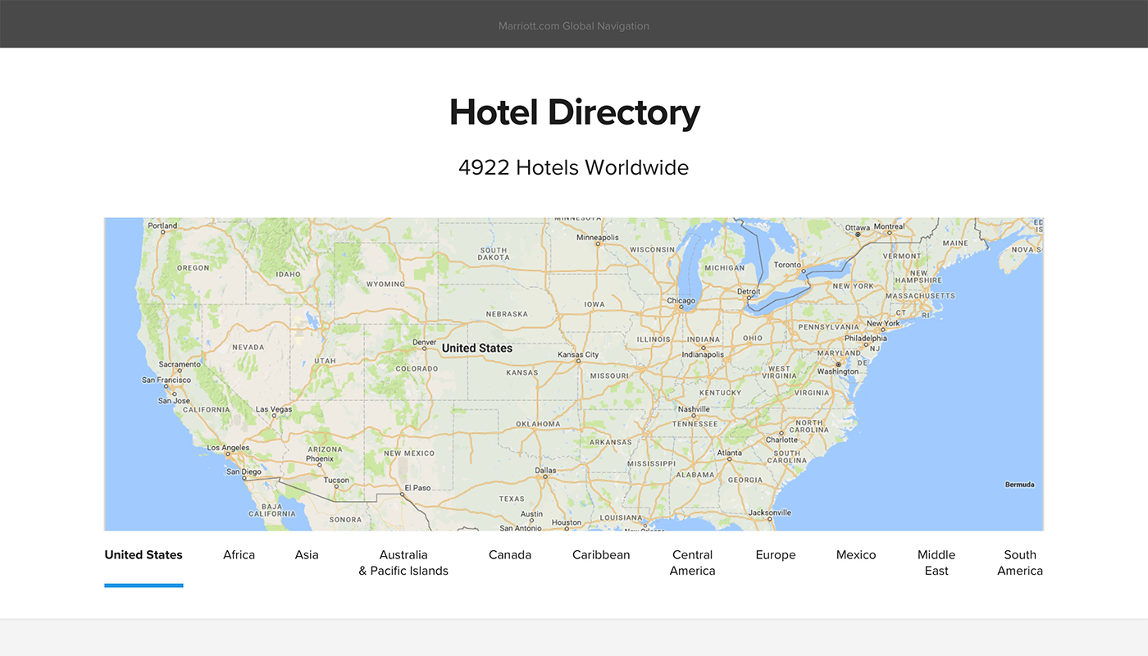This screenshot has width=1148, height=656.
Task: Select the Central America tab
Action: pyautogui.click(x=693, y=563)
